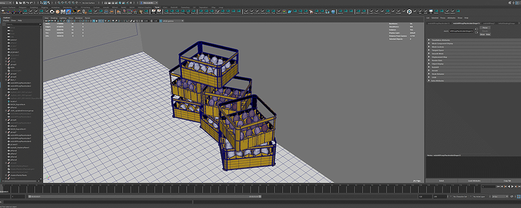
Task: Select camera1 in the Outliner
Action: [x=14, y=39]
